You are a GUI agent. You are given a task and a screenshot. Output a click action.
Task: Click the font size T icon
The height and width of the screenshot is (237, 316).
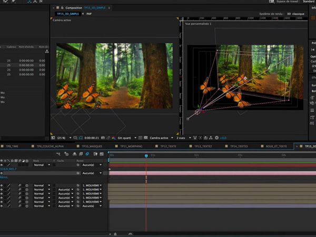point(312,98)
